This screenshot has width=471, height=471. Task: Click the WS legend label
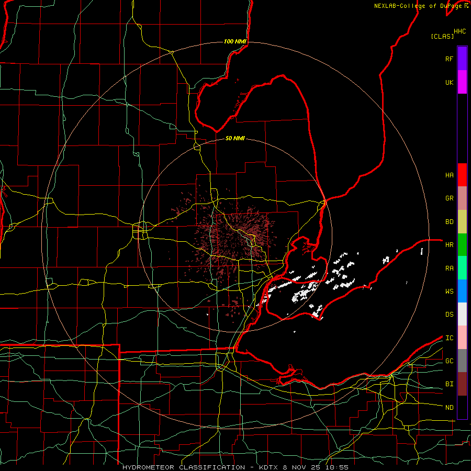449,291
